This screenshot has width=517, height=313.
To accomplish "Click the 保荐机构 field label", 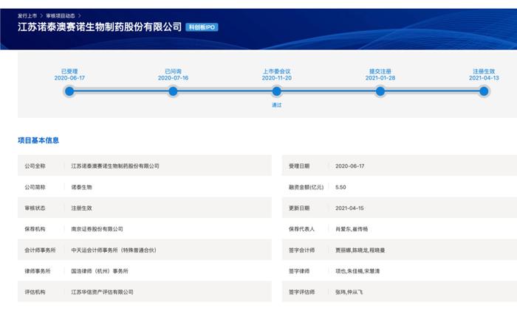I will click(35, 229).
